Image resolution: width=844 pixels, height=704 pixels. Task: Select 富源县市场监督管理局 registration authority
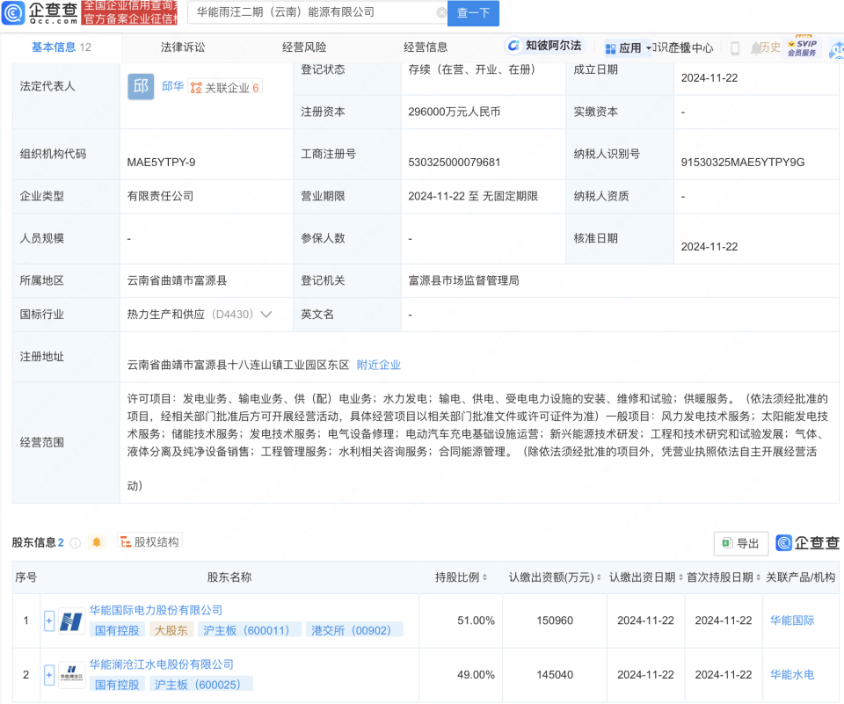point(464,280)
